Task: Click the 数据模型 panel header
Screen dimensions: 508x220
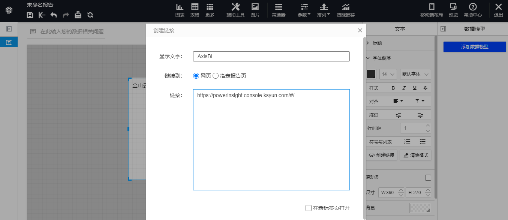Action: pos(475,29)
